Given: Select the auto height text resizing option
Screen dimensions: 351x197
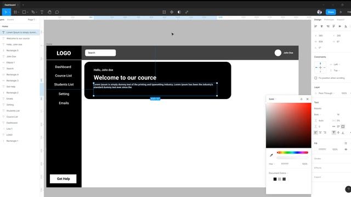Looking at the screenshot, I should click(338, 126).
